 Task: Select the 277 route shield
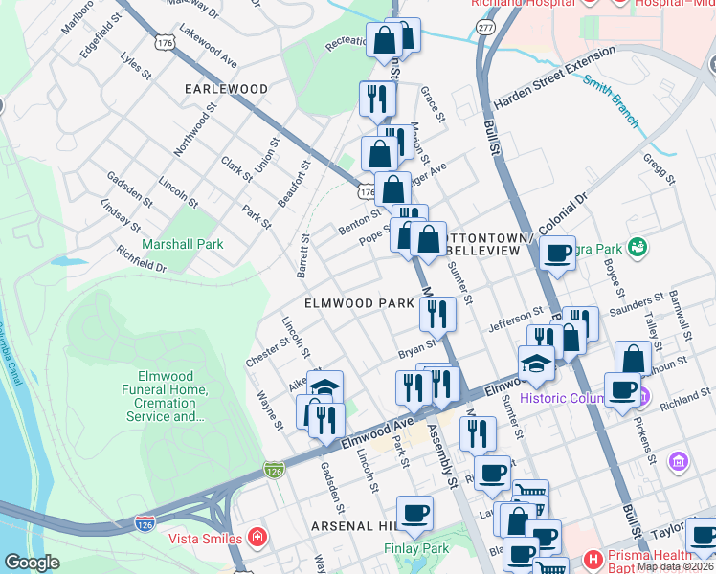(x=485, y=28)
